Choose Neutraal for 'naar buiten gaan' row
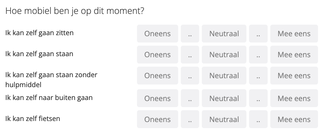The image size is (328, 137). coord(224,98)
